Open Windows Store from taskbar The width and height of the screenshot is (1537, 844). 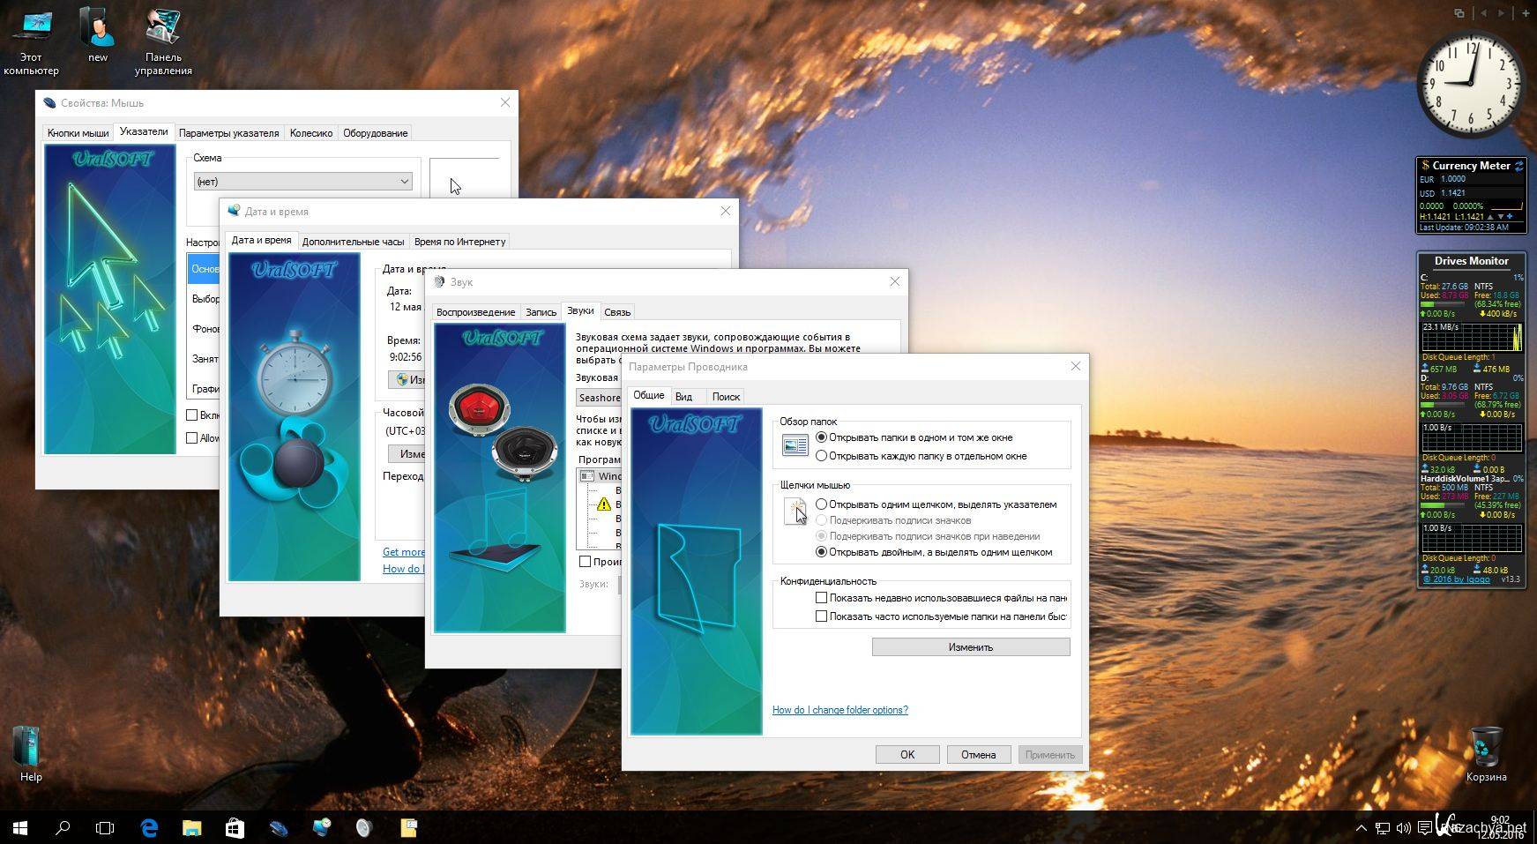pyautogui.click(x=235, y=827)
